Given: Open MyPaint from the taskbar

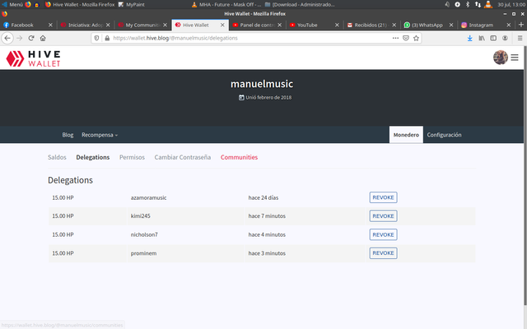Looking at the screenshot, I should 132,5.
